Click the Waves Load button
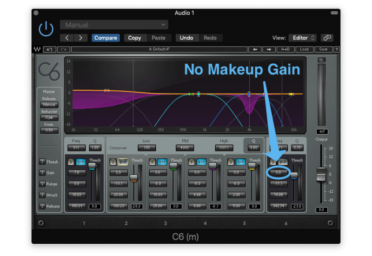 [305, 49]
